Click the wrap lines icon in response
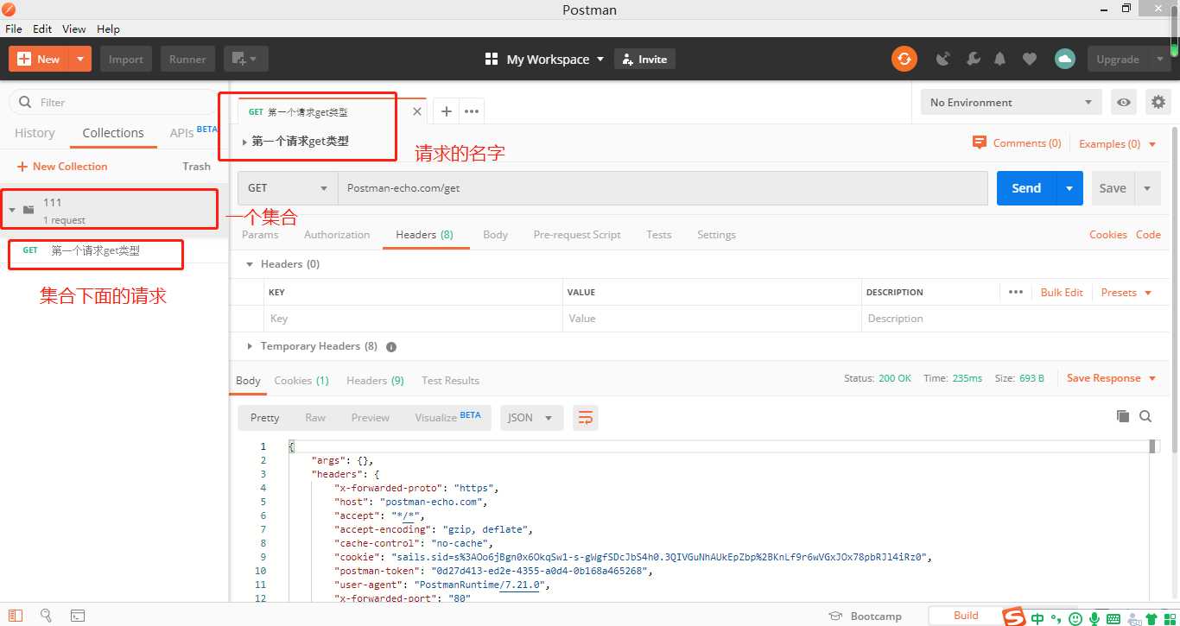Viewport: 1180px width, 626px height. (586, 417)
